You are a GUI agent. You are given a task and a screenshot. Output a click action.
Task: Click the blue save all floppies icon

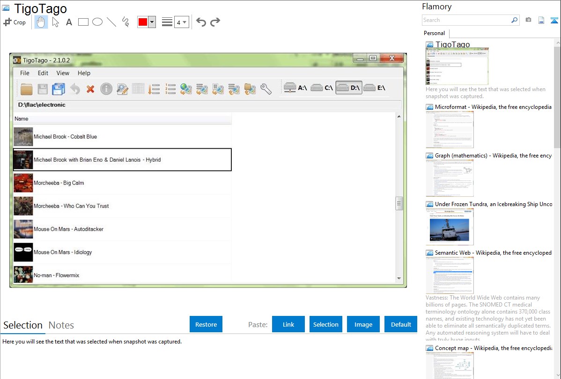pyautogui.click(x=59, y=89)
